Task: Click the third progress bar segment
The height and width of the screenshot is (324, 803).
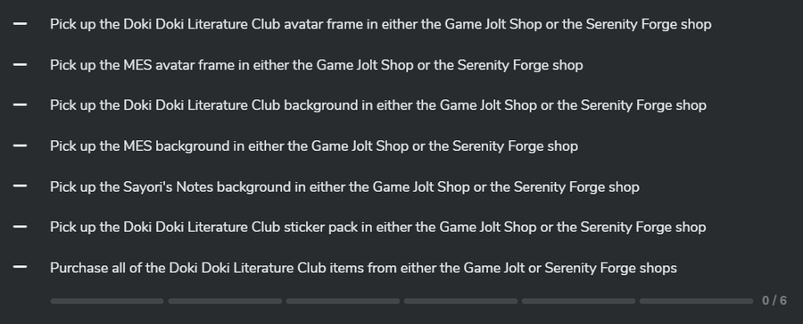Action: point(343,302)
